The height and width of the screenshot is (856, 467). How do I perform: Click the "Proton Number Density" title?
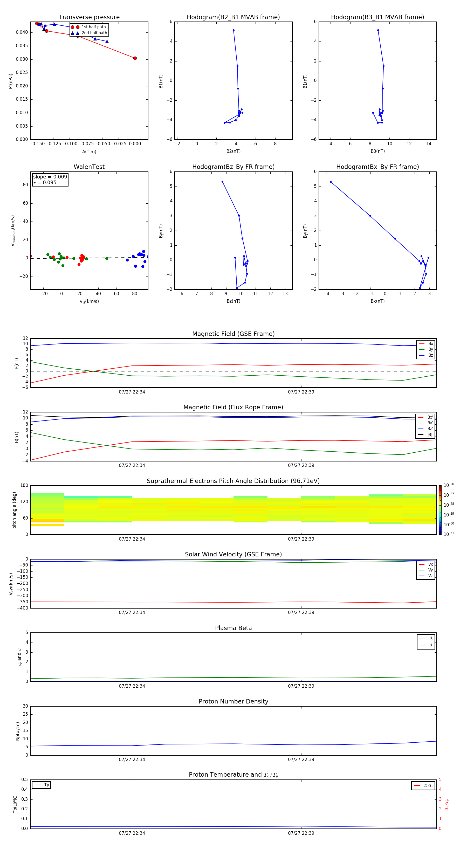(x=233, y=701)
